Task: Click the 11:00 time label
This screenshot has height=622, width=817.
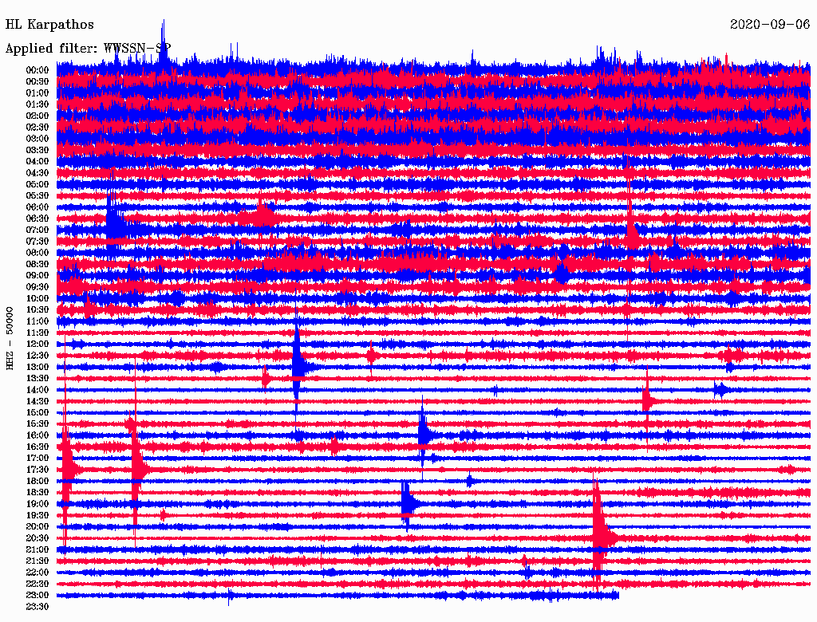Action: 37,321
